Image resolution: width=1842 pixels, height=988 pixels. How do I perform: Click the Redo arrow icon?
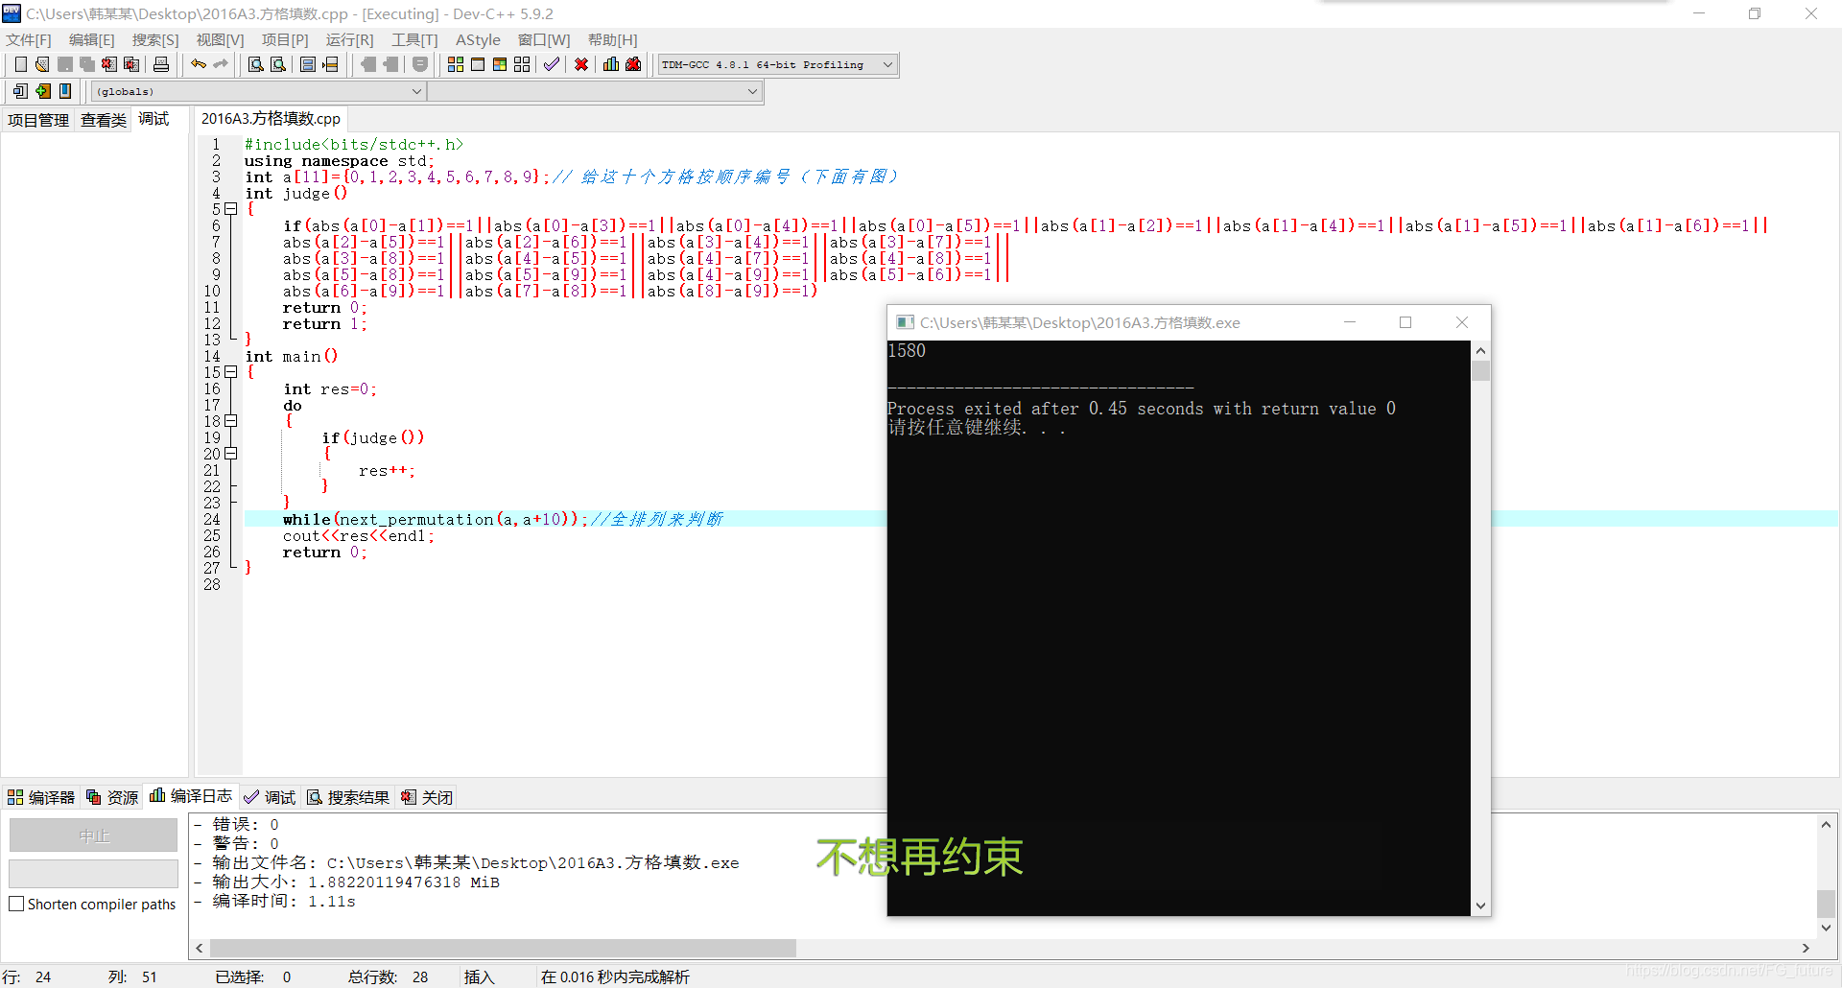tap(221, 64)
